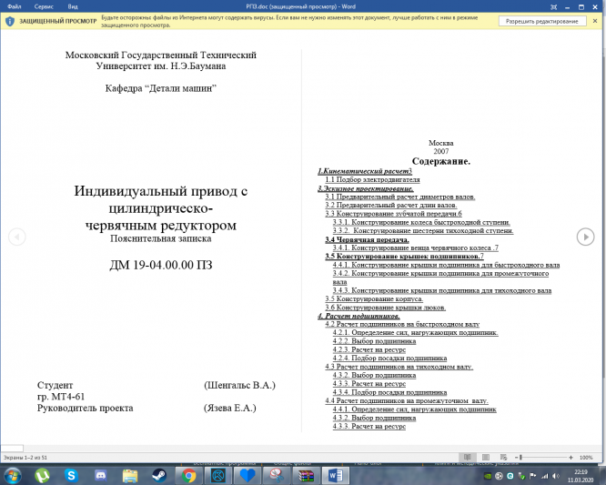606x485 pixels.
Task: Click NVIDIA tray icon
Action: [488, 476]
